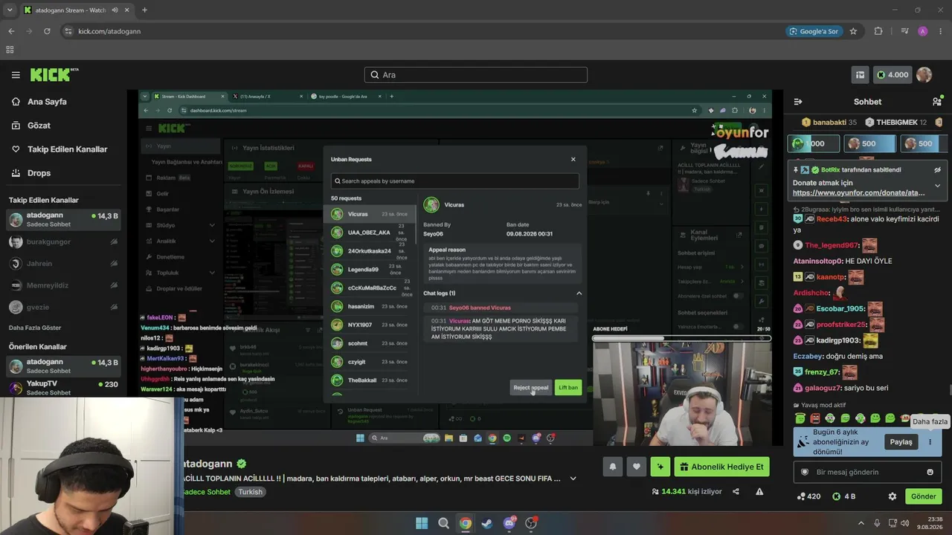Focus the Bir mesaj gönderin input
The image size is (952, 535).
(x=867, y=472)
